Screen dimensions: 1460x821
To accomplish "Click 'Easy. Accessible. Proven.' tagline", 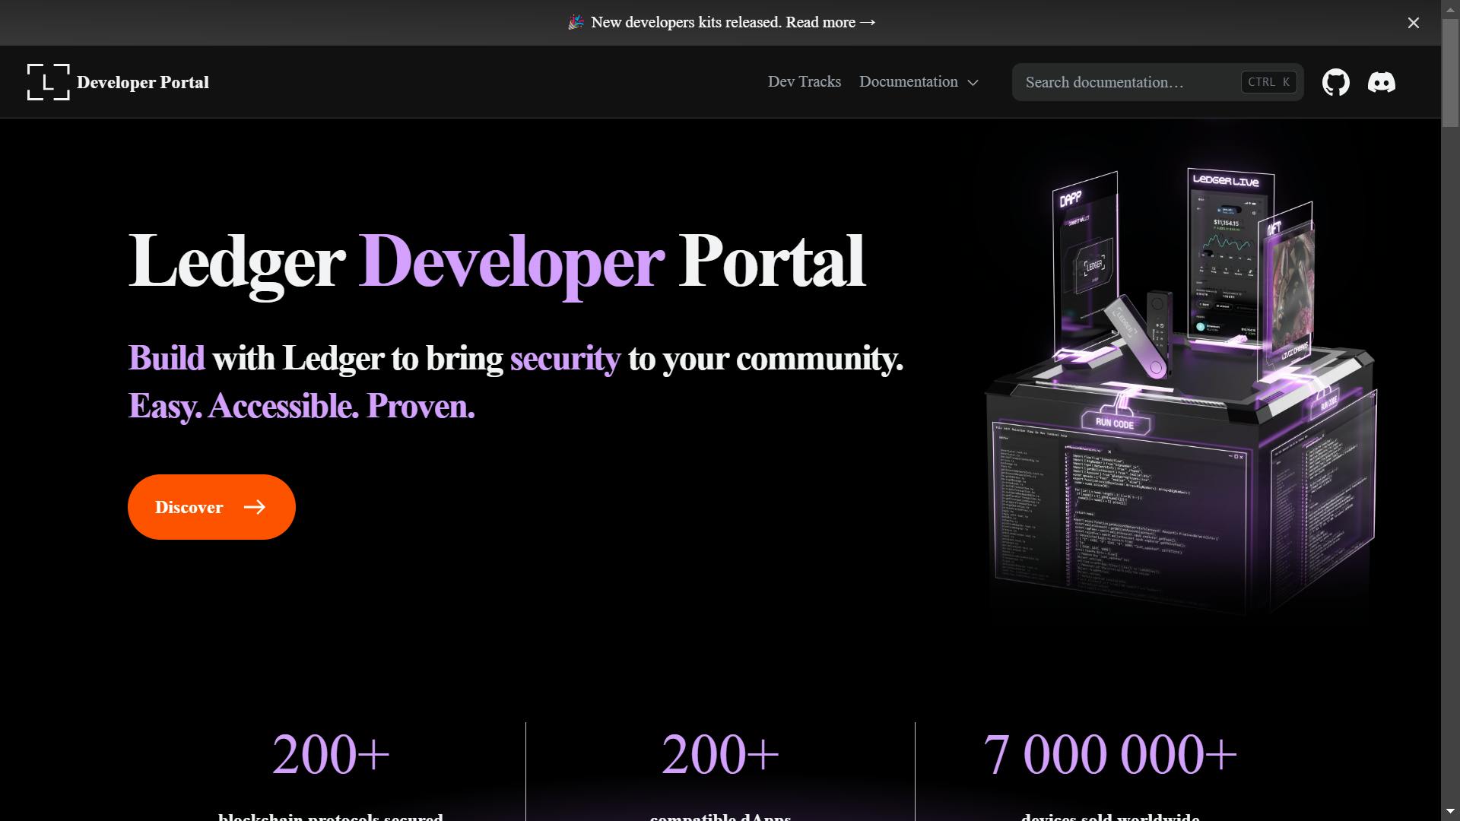I will [302, 406].
